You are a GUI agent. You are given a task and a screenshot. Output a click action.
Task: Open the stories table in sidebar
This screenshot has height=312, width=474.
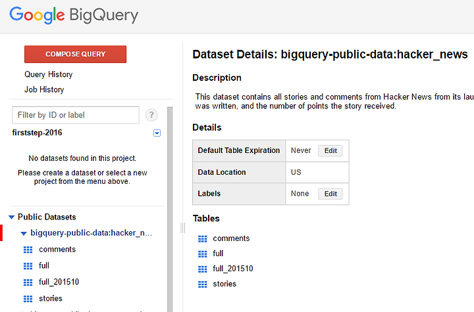pyautogui.click(x=51, y=298)
